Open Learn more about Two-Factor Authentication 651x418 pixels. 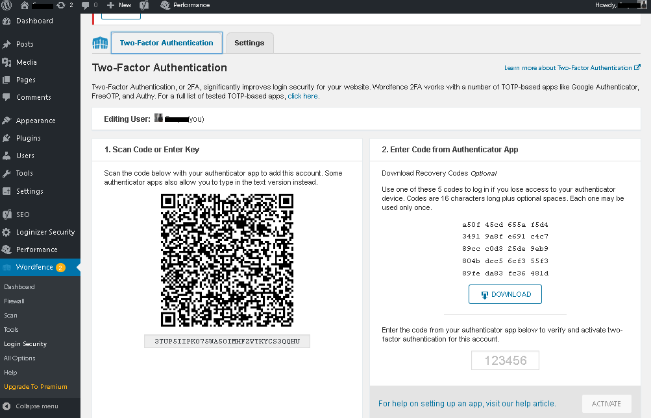coord(568,67)
